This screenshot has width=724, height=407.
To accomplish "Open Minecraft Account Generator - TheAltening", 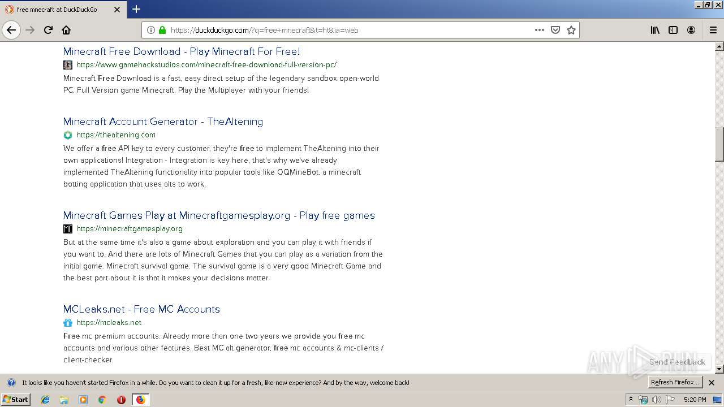I will 163,122.
